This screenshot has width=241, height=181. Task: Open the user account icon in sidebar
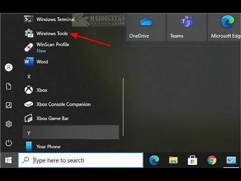coord(9,67)
